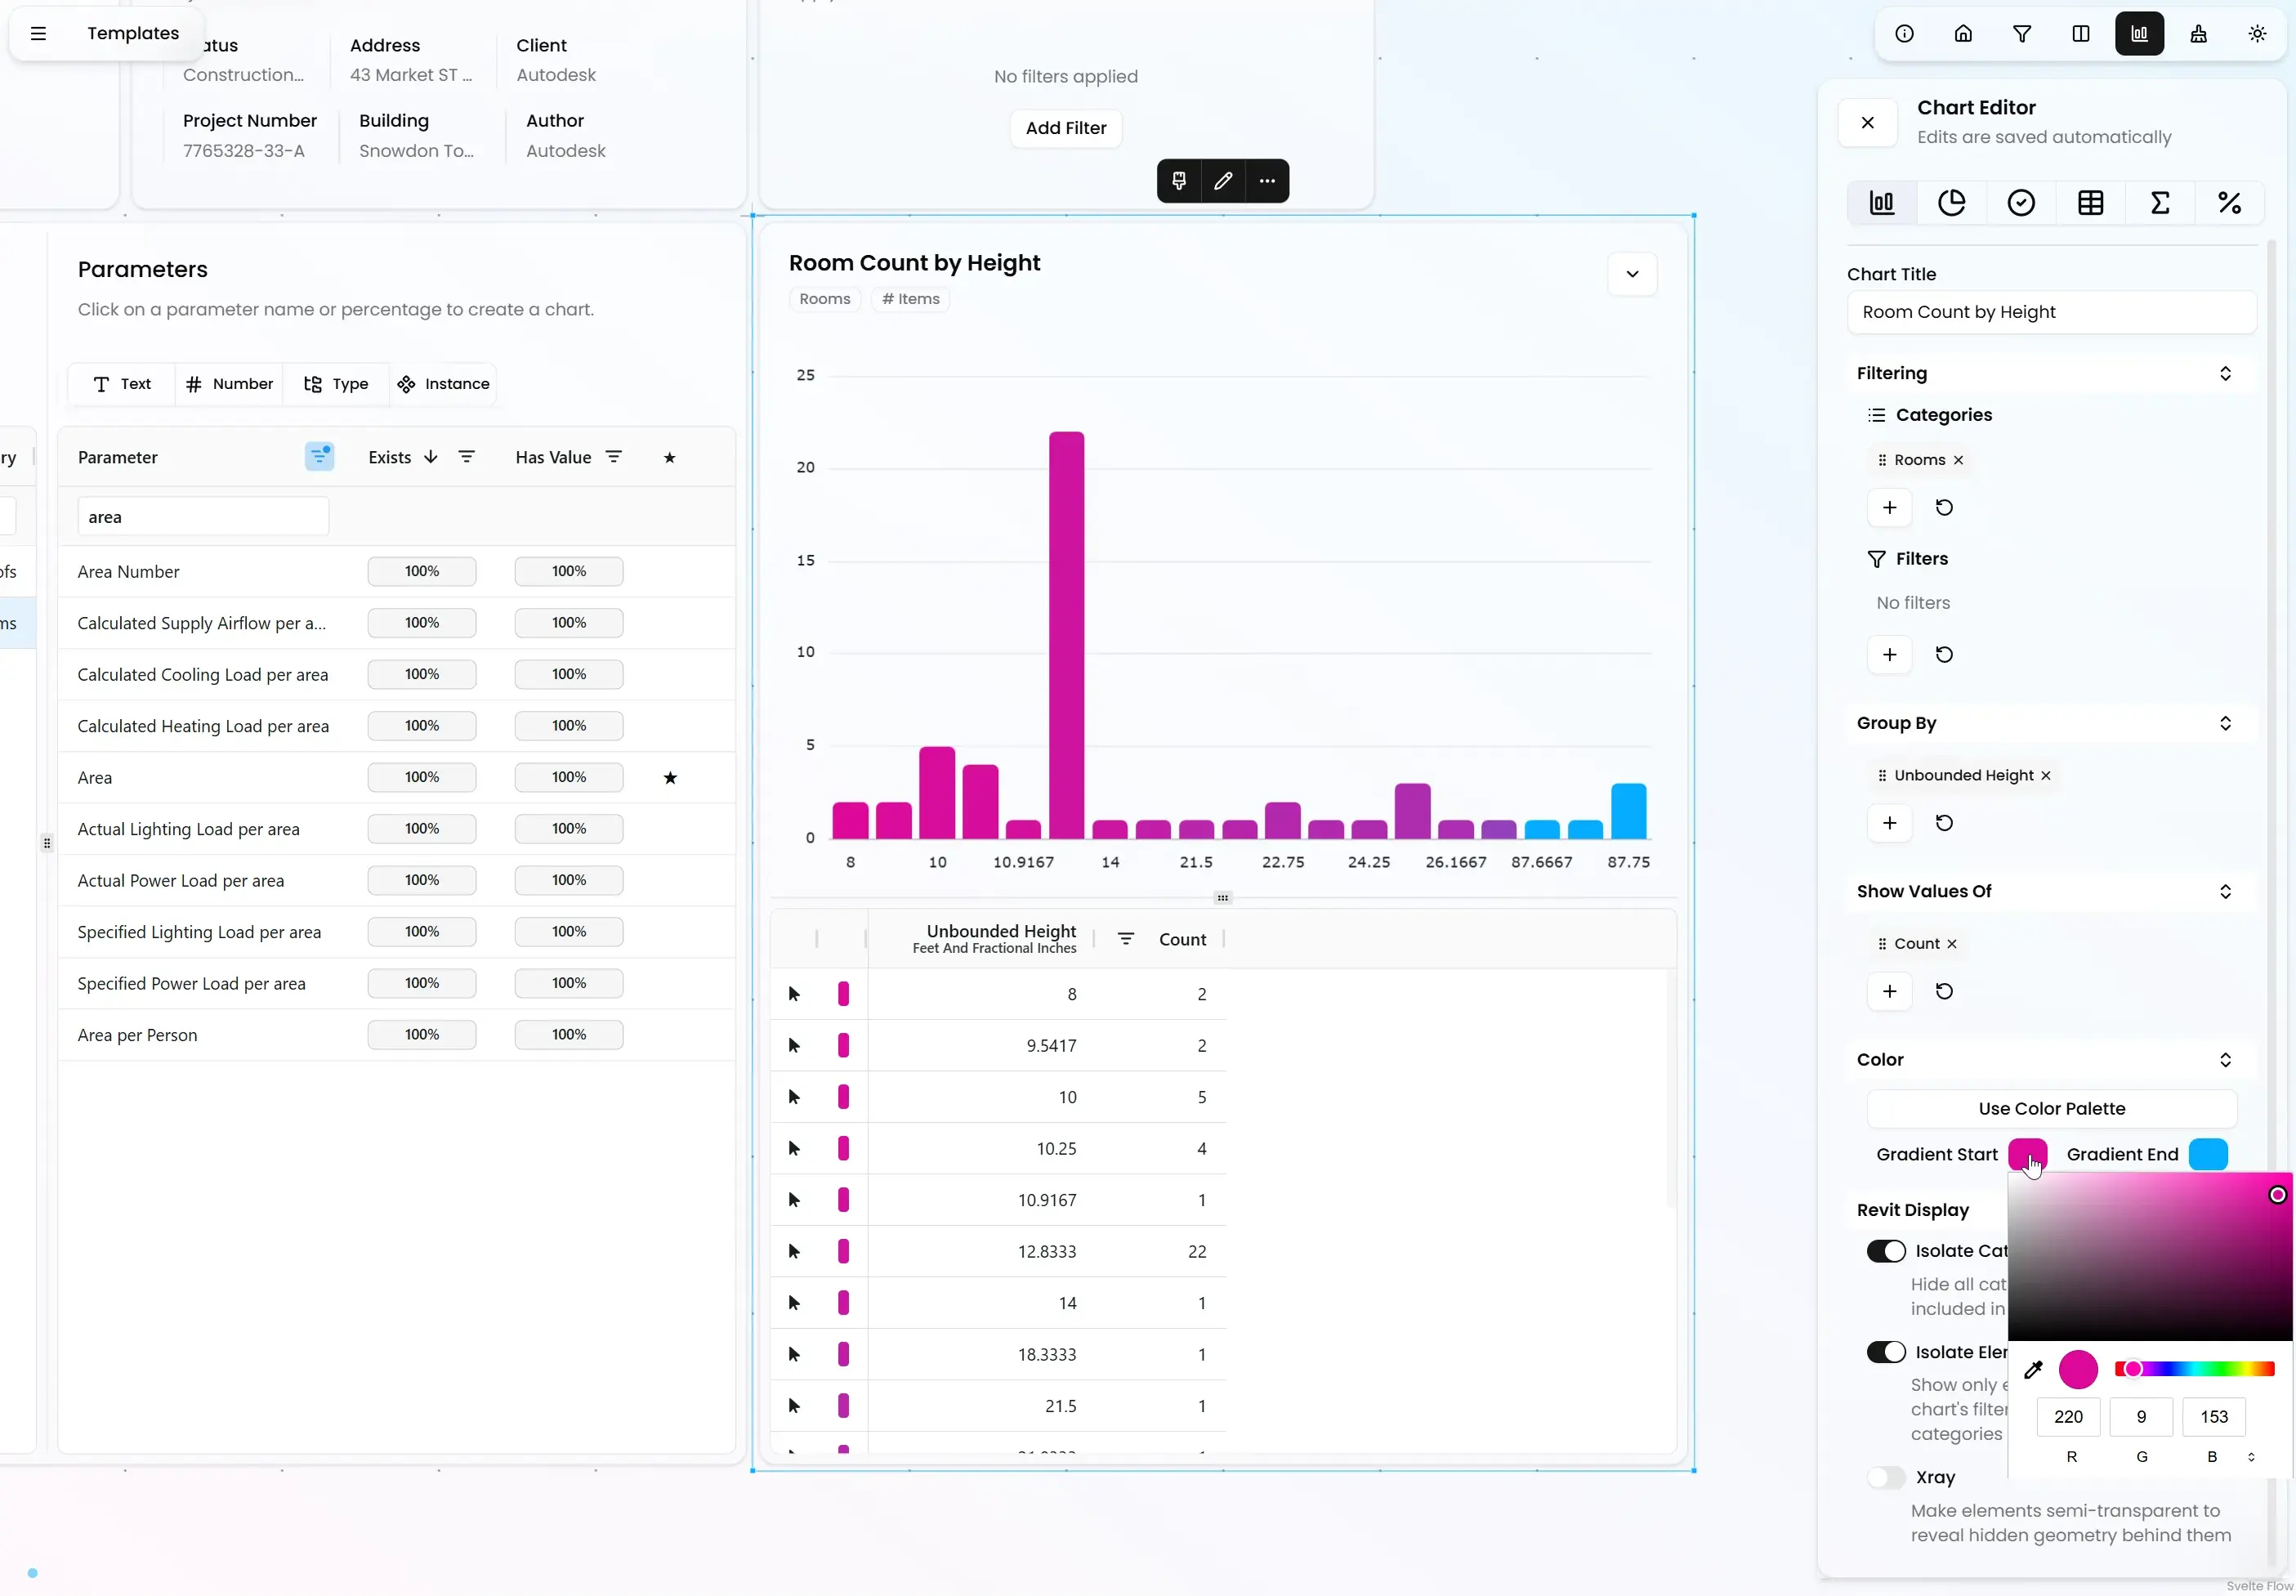Click the Use Color Palette button
2296x1596 pixels.
[2051, 1108]
